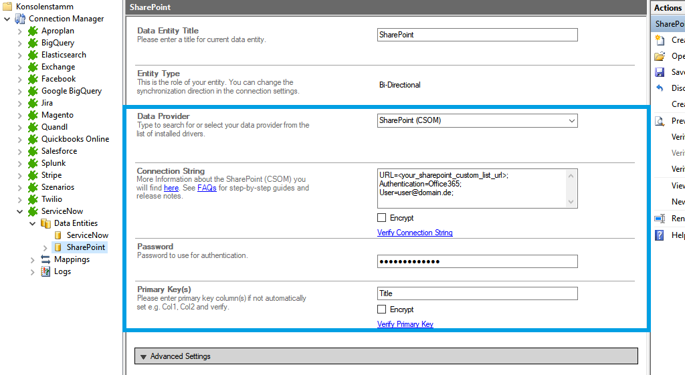This screenshot has width=685, height=375.
Task: Expand the Mappings tree node
Action: [32, 259]
